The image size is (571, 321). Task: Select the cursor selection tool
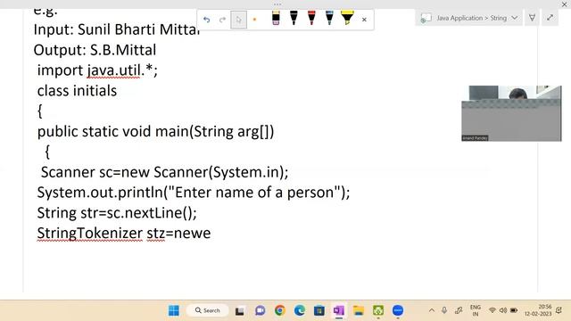238,20
